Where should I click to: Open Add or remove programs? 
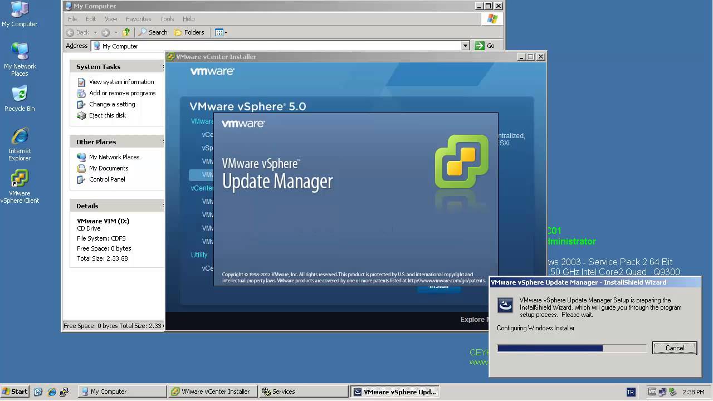(122, 93)
